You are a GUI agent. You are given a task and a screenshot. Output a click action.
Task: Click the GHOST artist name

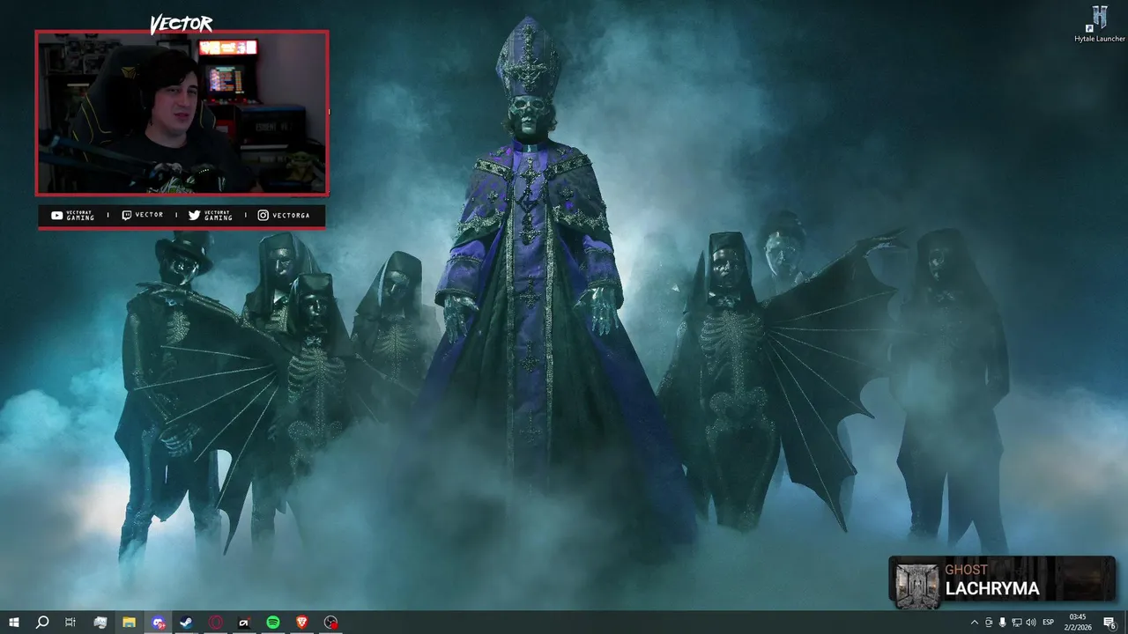[967, 570]
